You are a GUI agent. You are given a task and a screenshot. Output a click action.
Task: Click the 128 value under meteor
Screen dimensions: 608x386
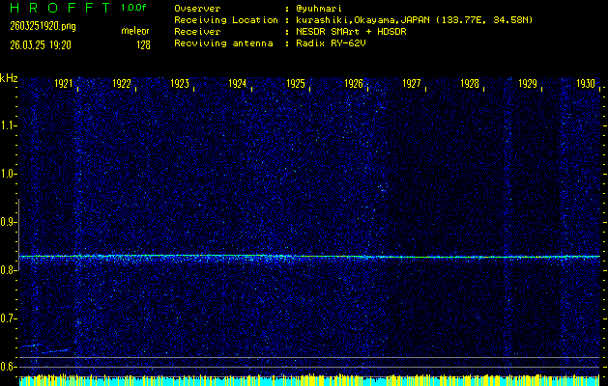143,44
